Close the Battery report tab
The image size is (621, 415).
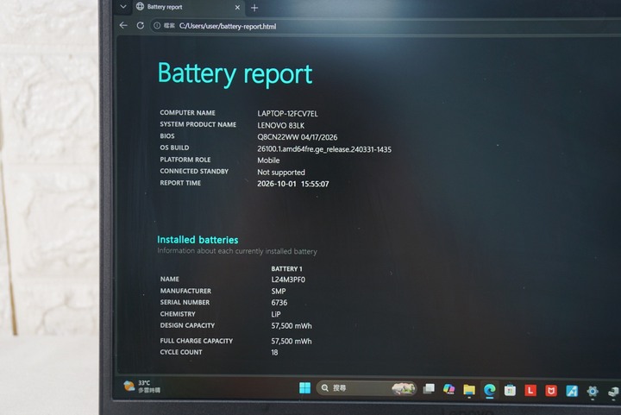[x=237, y=7]
